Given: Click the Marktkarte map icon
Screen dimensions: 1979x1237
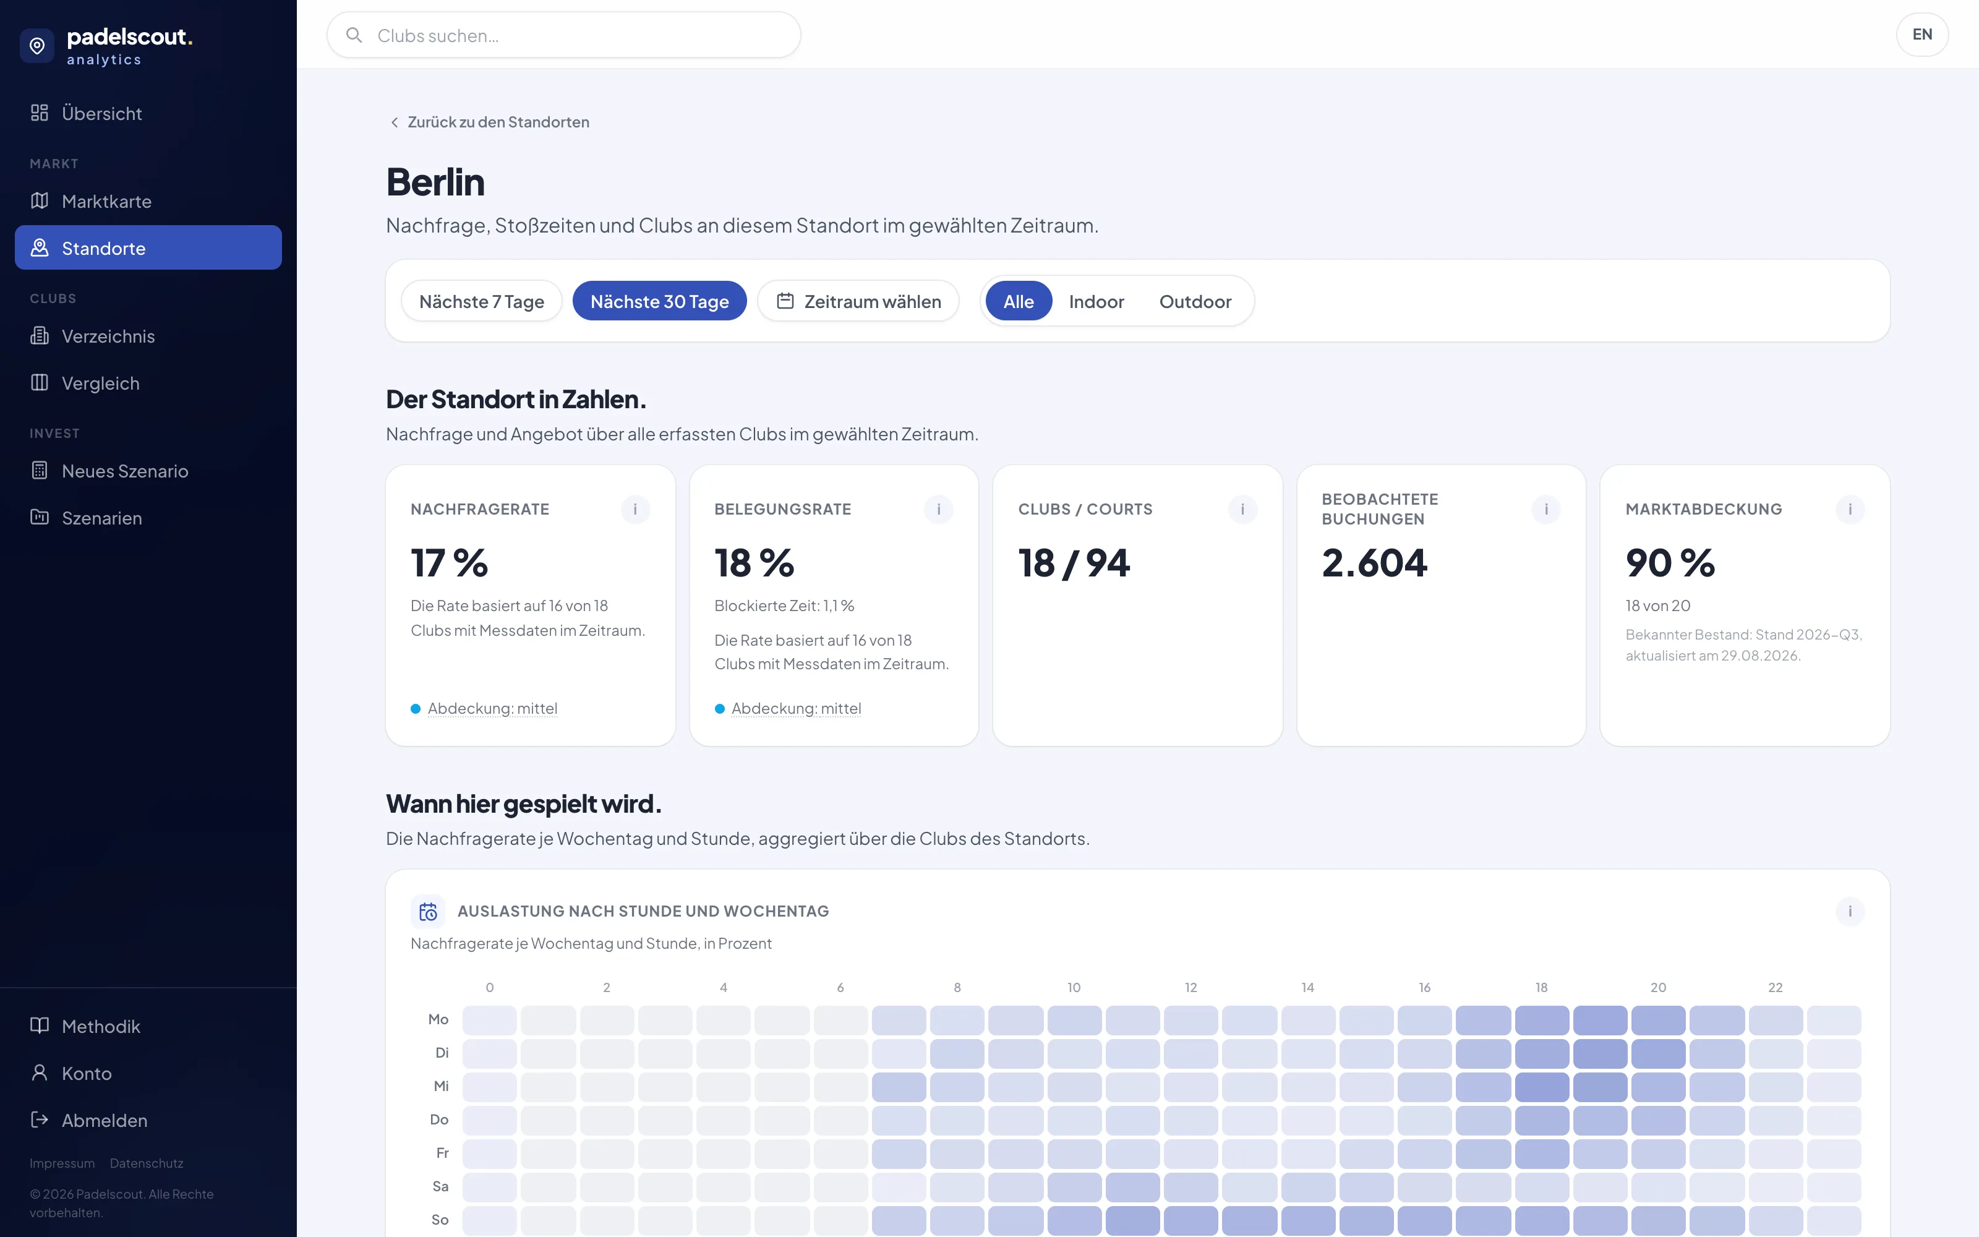Looking at the screenshot, I should (39, 200).
